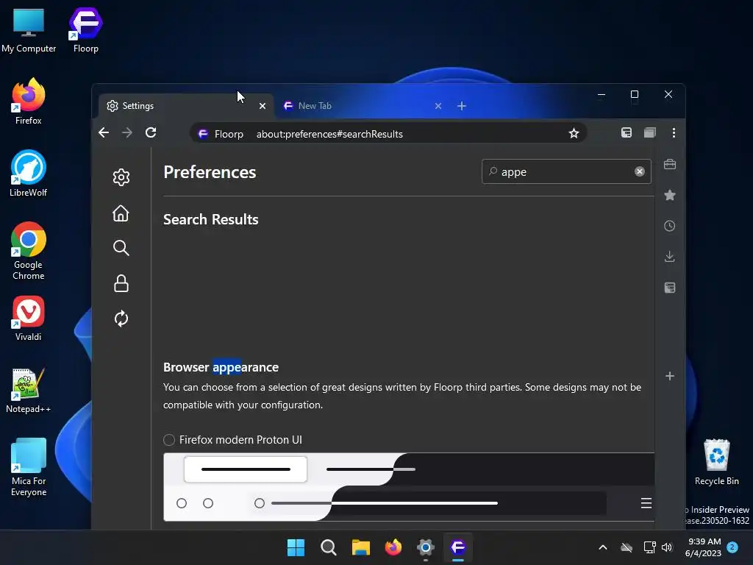Open LibreWolf desktop shortcut

point(29,174)
